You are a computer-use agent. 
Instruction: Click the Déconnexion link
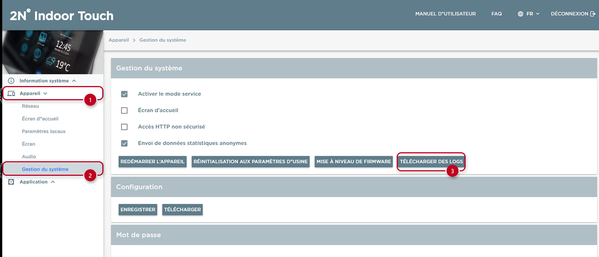pos(573,14)
